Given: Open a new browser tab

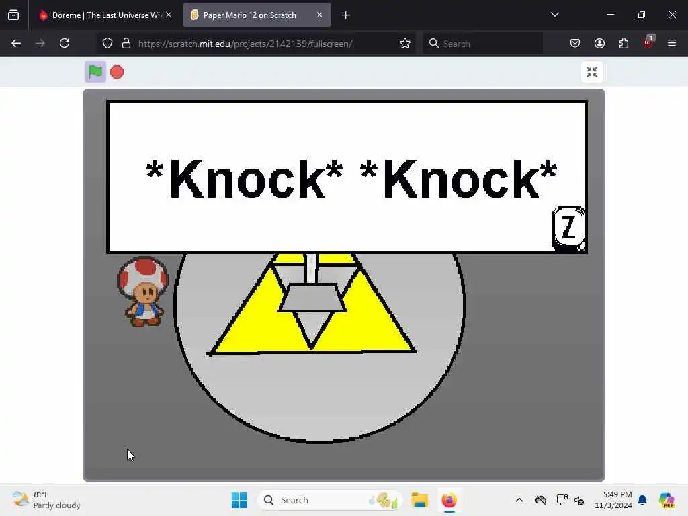Looking at the screenshot, I should (346, 15).
